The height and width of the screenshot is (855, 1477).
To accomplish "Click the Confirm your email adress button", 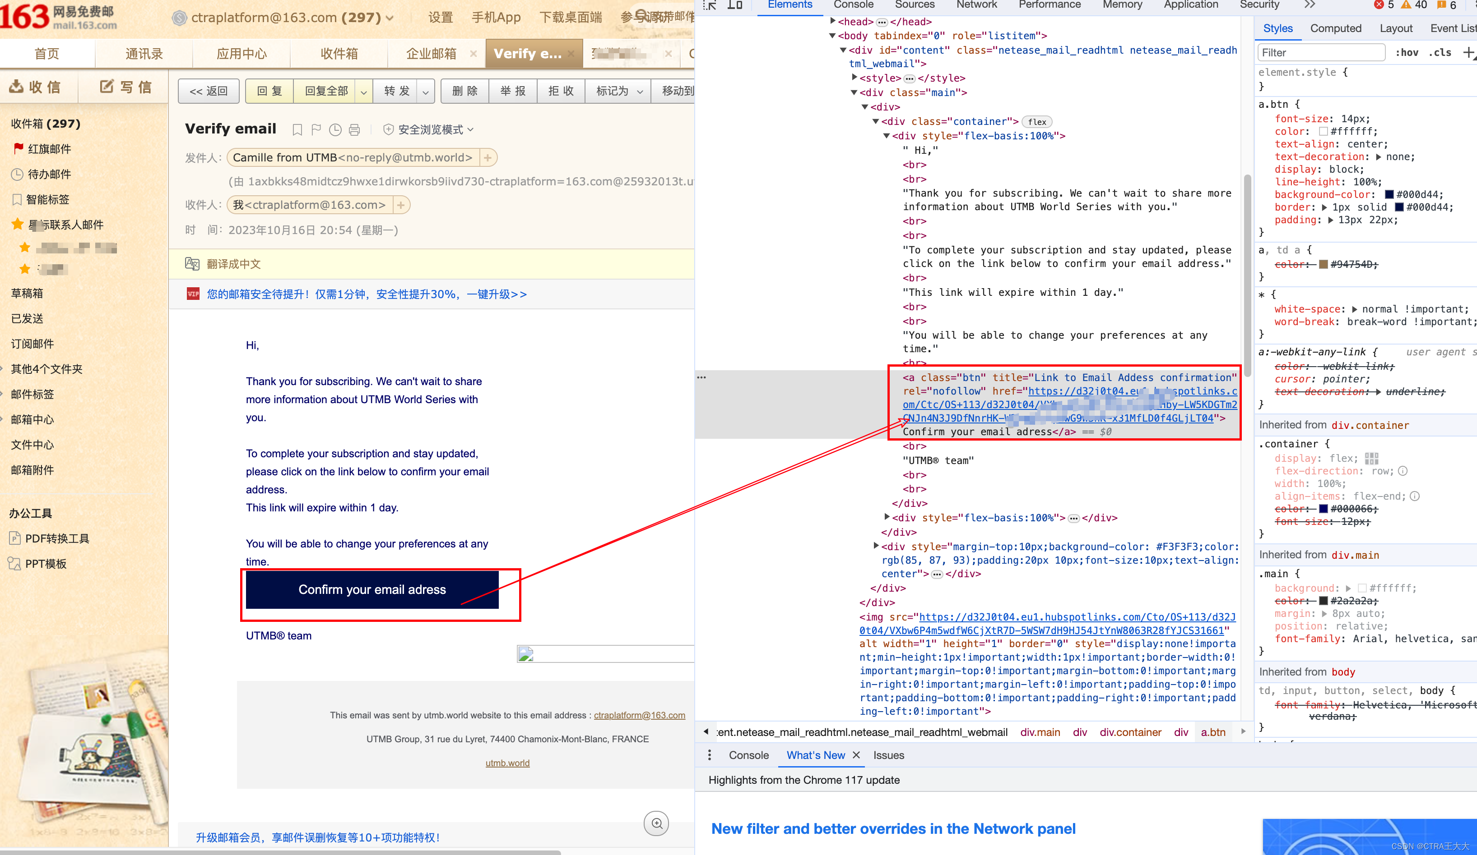I will click(372, 589).
